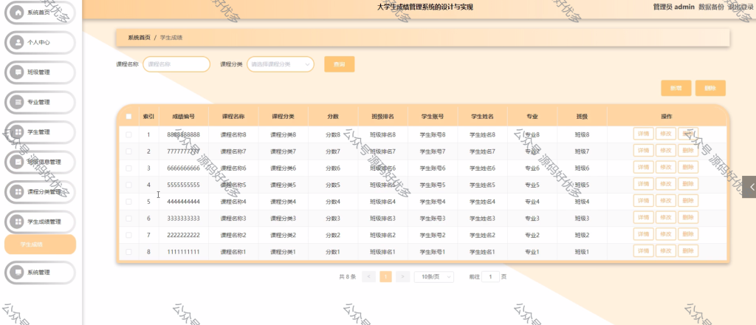Click 修改 for row 7777777777
The height and width of the screenshot is (325, 756).
tap(665, 151)
